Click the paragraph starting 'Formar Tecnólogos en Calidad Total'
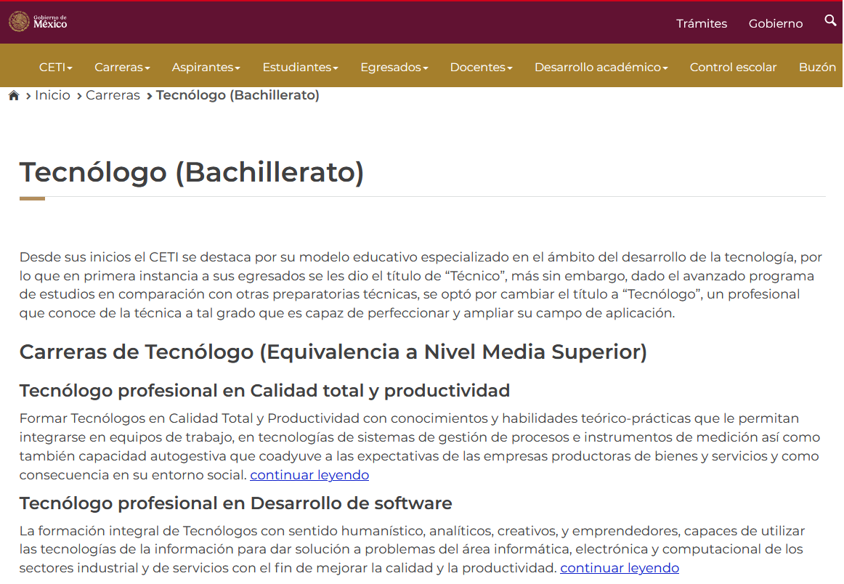This screenshot has height=584, width=844. [420, 447]
